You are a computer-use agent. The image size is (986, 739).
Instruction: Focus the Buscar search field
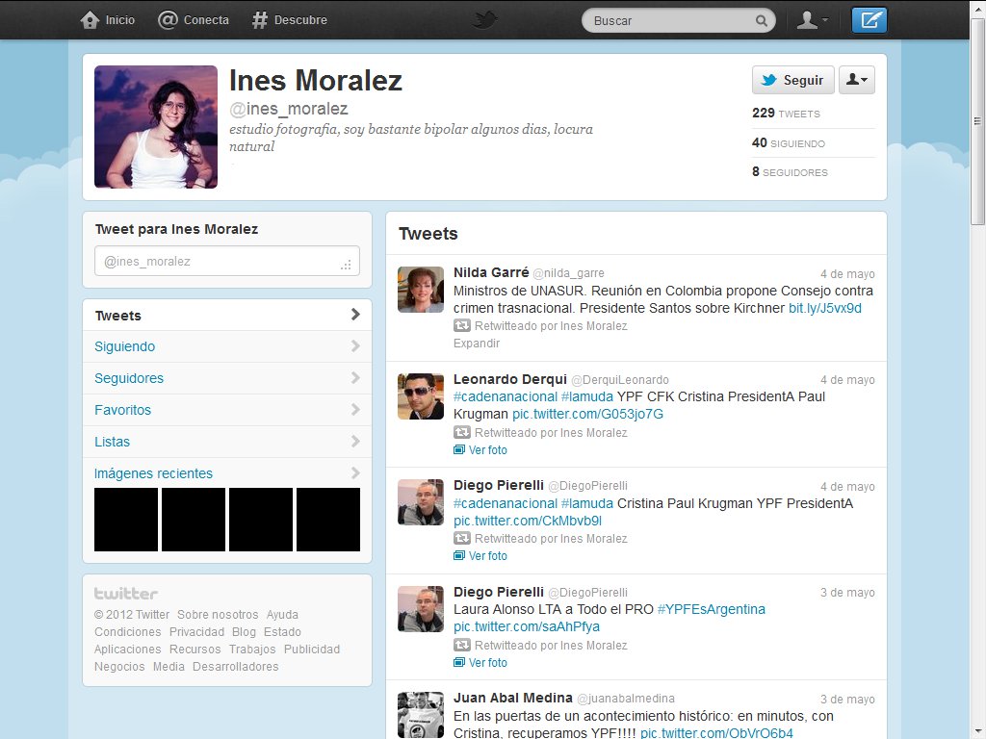click(678, 21)
